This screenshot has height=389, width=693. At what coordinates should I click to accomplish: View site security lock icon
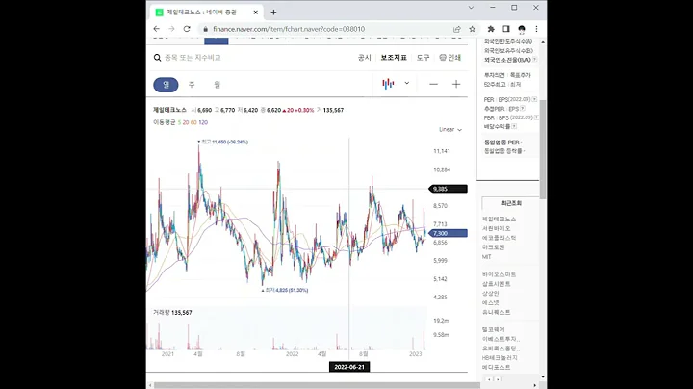point(205,29)
